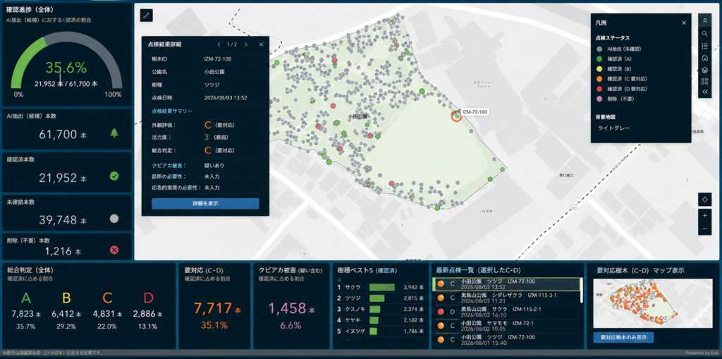This screenshot has width=722, height=359.
Task: Click the 1,216 本 deleted count
Action: (63, 251)
